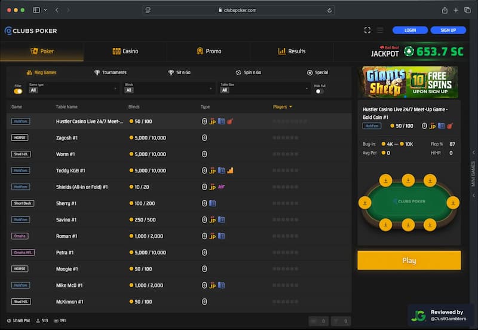
Task: Take the top-left seat at preview table
Action: 385,181
